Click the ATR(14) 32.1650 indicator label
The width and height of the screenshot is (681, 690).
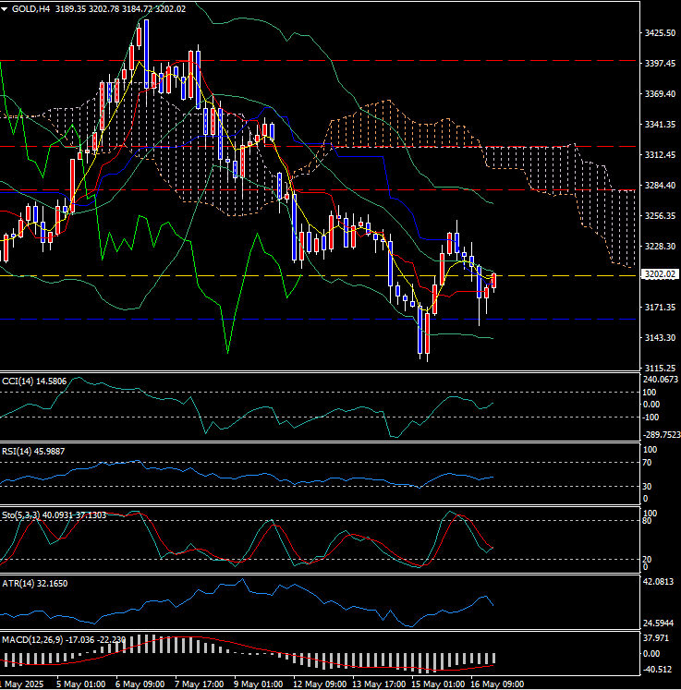click(x=35, y=584)
